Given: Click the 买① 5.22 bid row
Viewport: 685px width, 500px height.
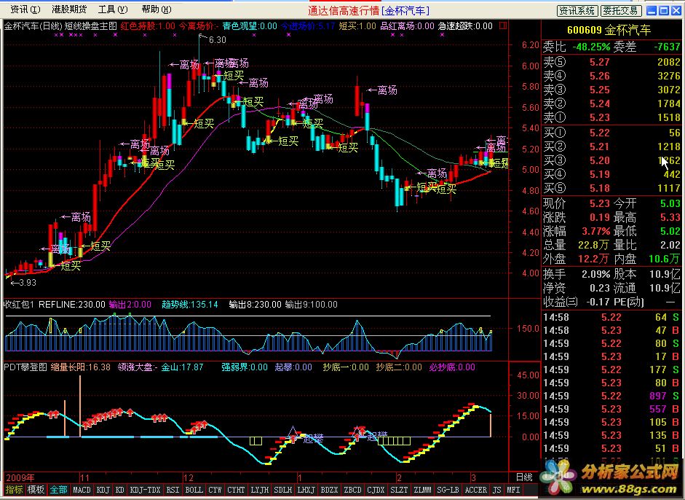Looking at the screenshot, I should (x=611, y=133).
